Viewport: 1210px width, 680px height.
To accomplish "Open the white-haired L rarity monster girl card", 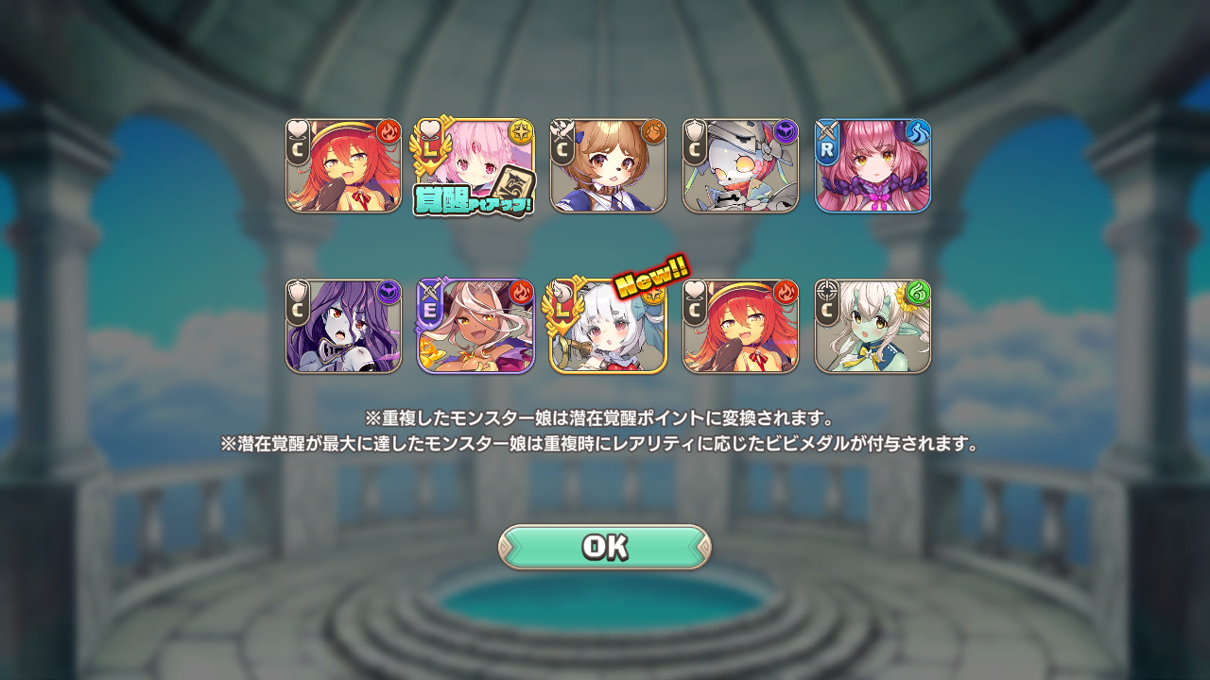I will 608,327.
